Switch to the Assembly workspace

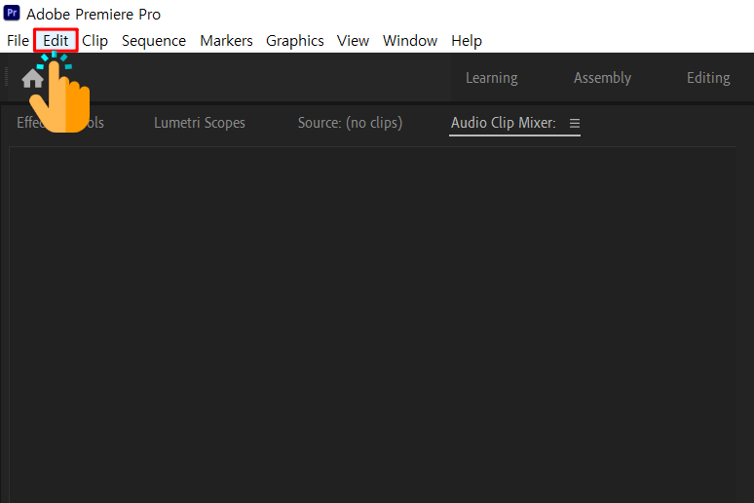(x=602, y=78)
